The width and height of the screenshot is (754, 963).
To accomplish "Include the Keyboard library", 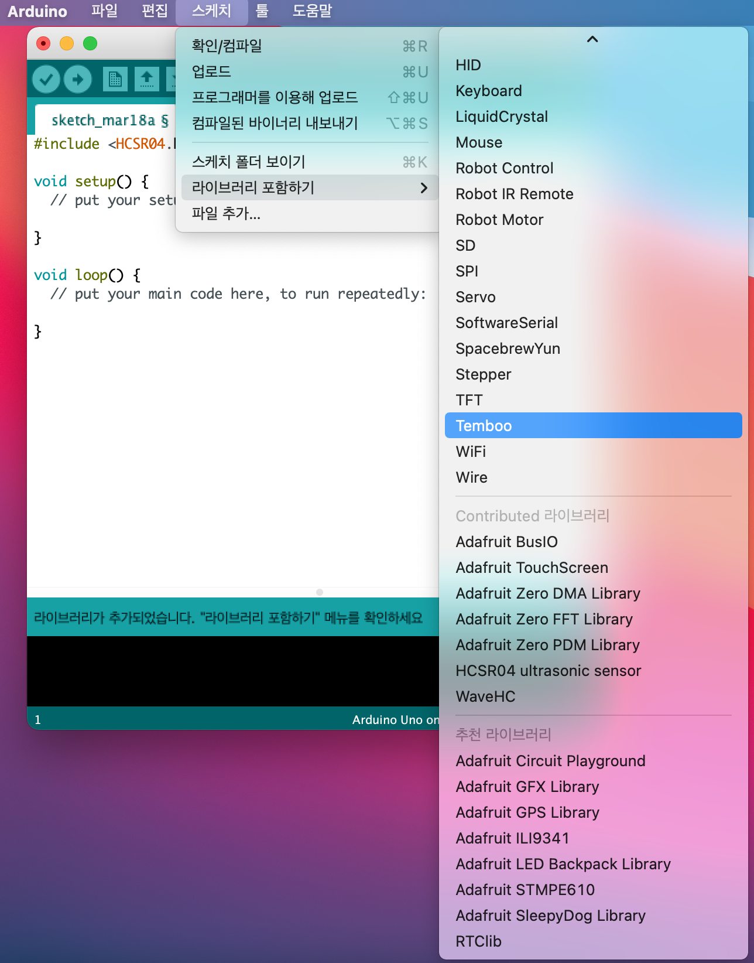I will tap(594, 91).
